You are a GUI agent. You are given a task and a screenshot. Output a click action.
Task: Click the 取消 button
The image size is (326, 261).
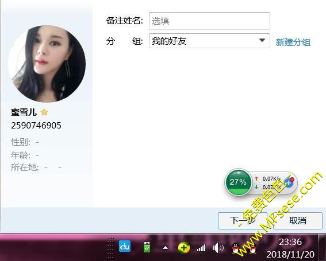(298, 220)
